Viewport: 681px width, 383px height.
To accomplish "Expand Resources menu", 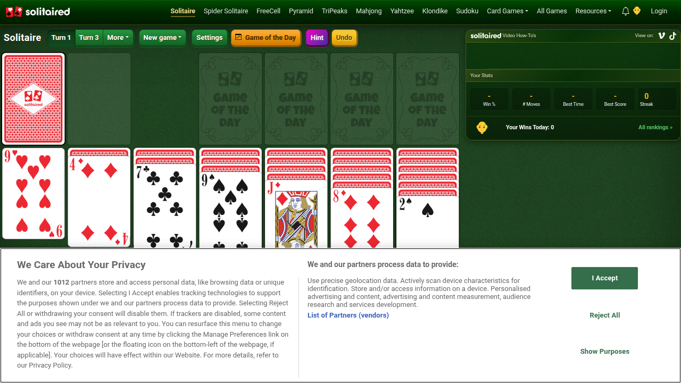I will pos(593,11).
